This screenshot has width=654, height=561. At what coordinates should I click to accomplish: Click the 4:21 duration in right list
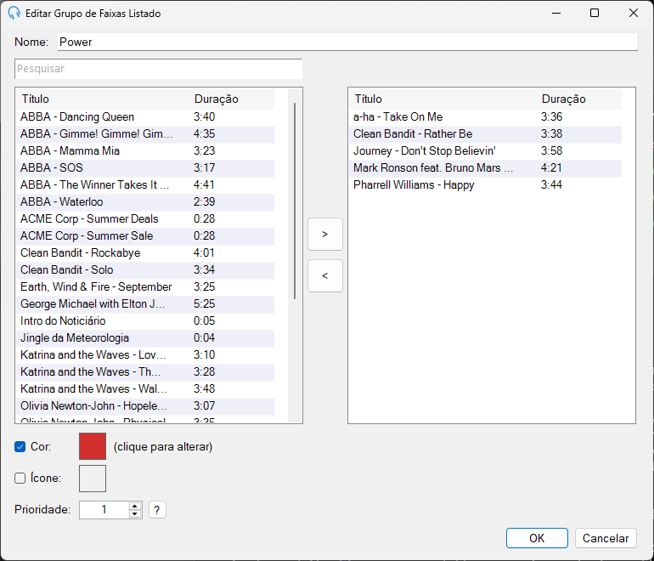click(551, 167)
